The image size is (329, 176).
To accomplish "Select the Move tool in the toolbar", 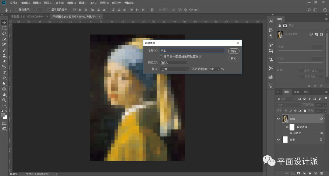I will tap(4, 22).
